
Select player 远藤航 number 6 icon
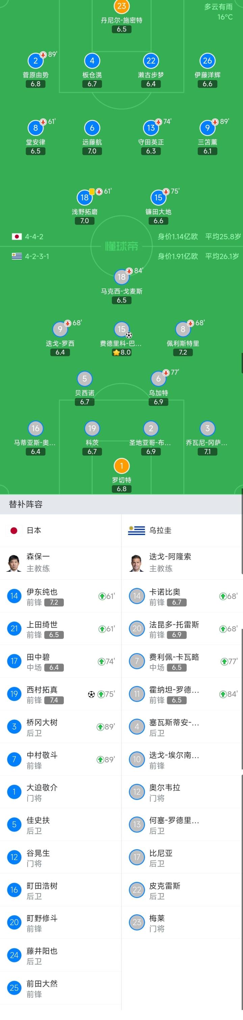point(92,128)
